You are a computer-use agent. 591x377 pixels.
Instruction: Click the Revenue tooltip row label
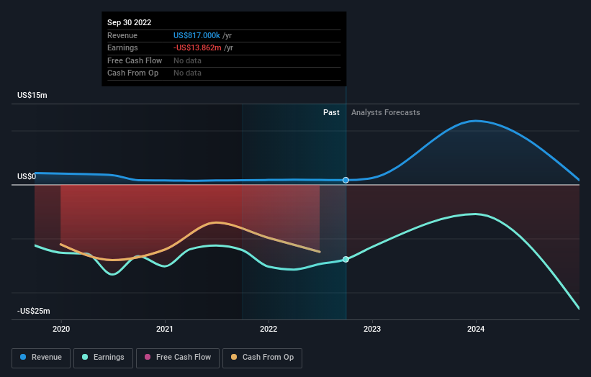pos(122,35)
